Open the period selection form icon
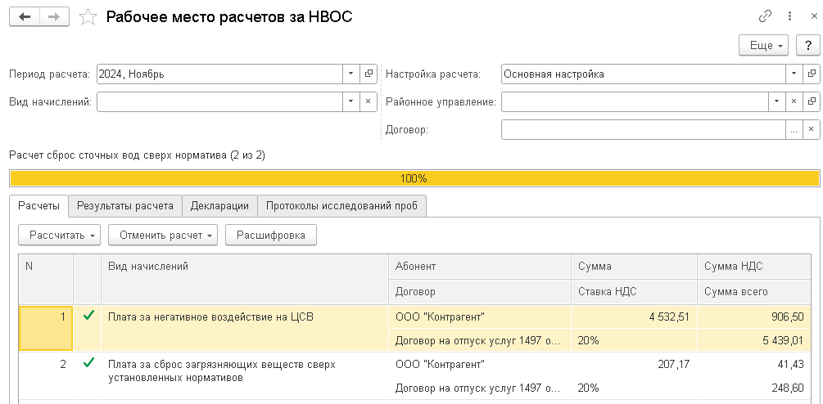The image size is (823, 404). pyautogui.click(x=368, y=74)
